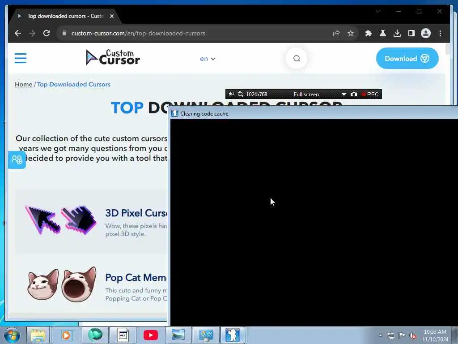Click the active blue figure taskbar icon

[x=233, y=335]
